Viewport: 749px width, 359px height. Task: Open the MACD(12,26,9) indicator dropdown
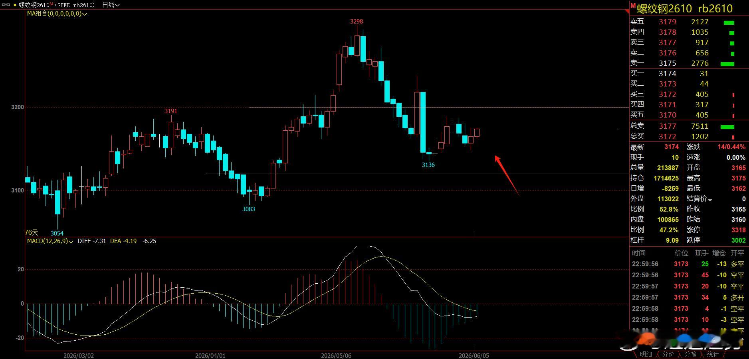click(50, 241)
